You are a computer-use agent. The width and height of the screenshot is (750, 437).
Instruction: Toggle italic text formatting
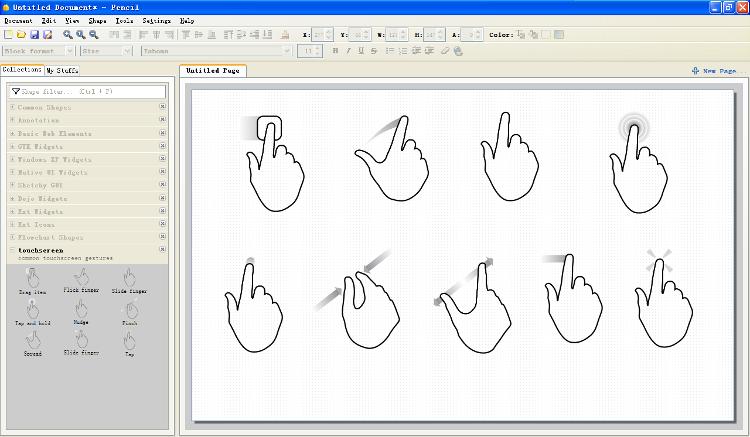tap(348, 51)
